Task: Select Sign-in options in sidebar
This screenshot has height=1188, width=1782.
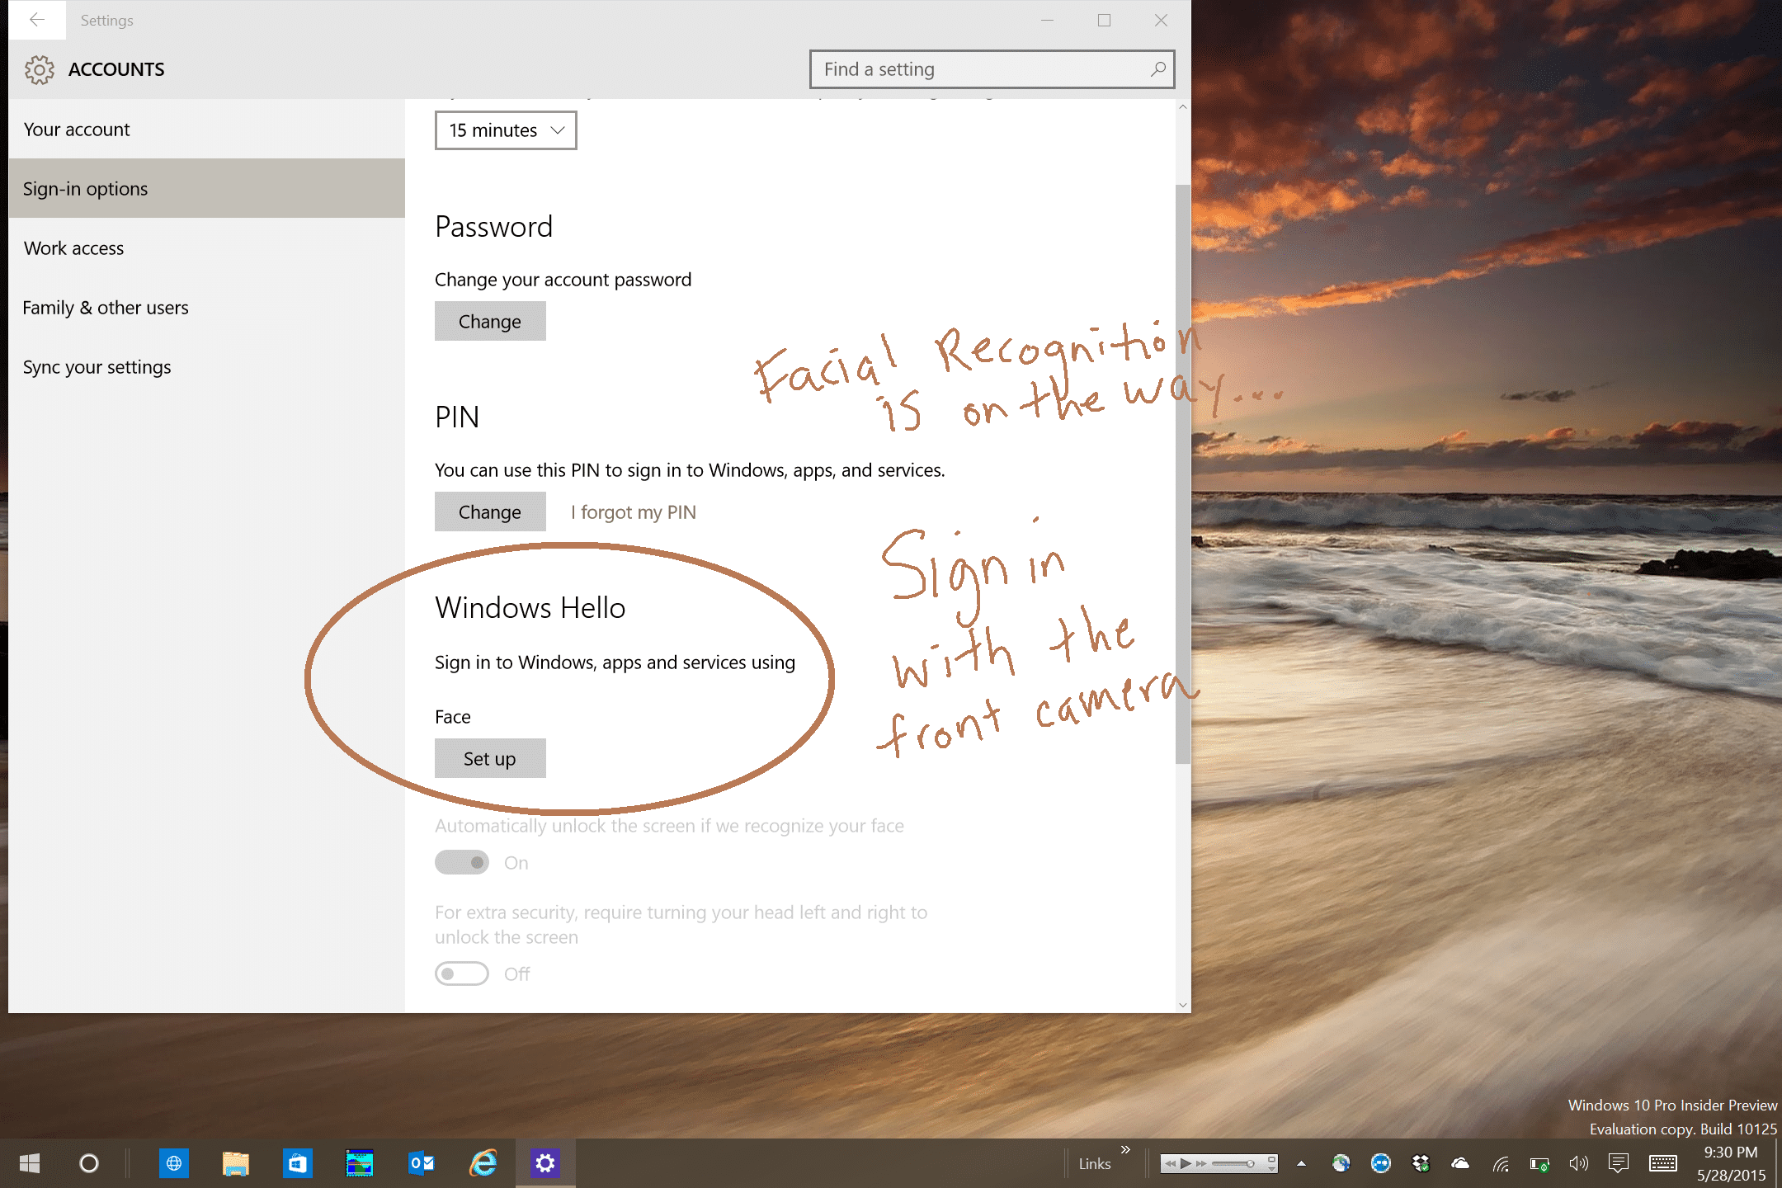Action: click(x=206, y=189)
